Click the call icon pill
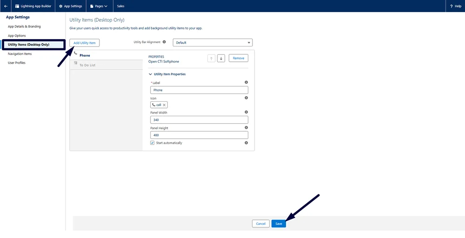Screen dimensions: 465x238 point(159,105)
